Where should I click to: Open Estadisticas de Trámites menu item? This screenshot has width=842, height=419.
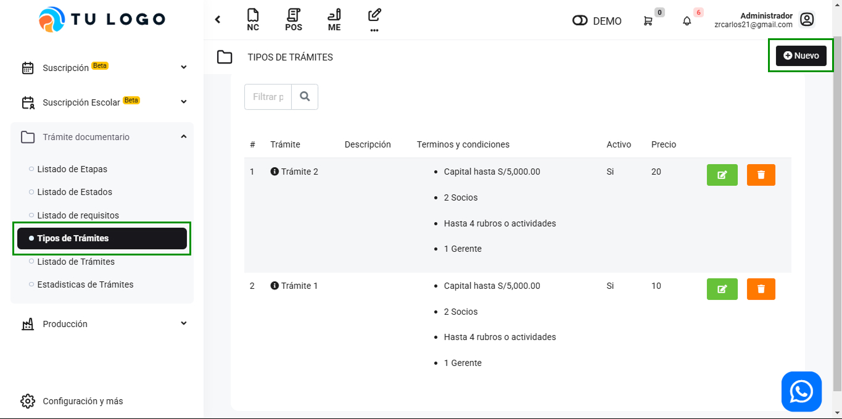click(x=85, y=284)
